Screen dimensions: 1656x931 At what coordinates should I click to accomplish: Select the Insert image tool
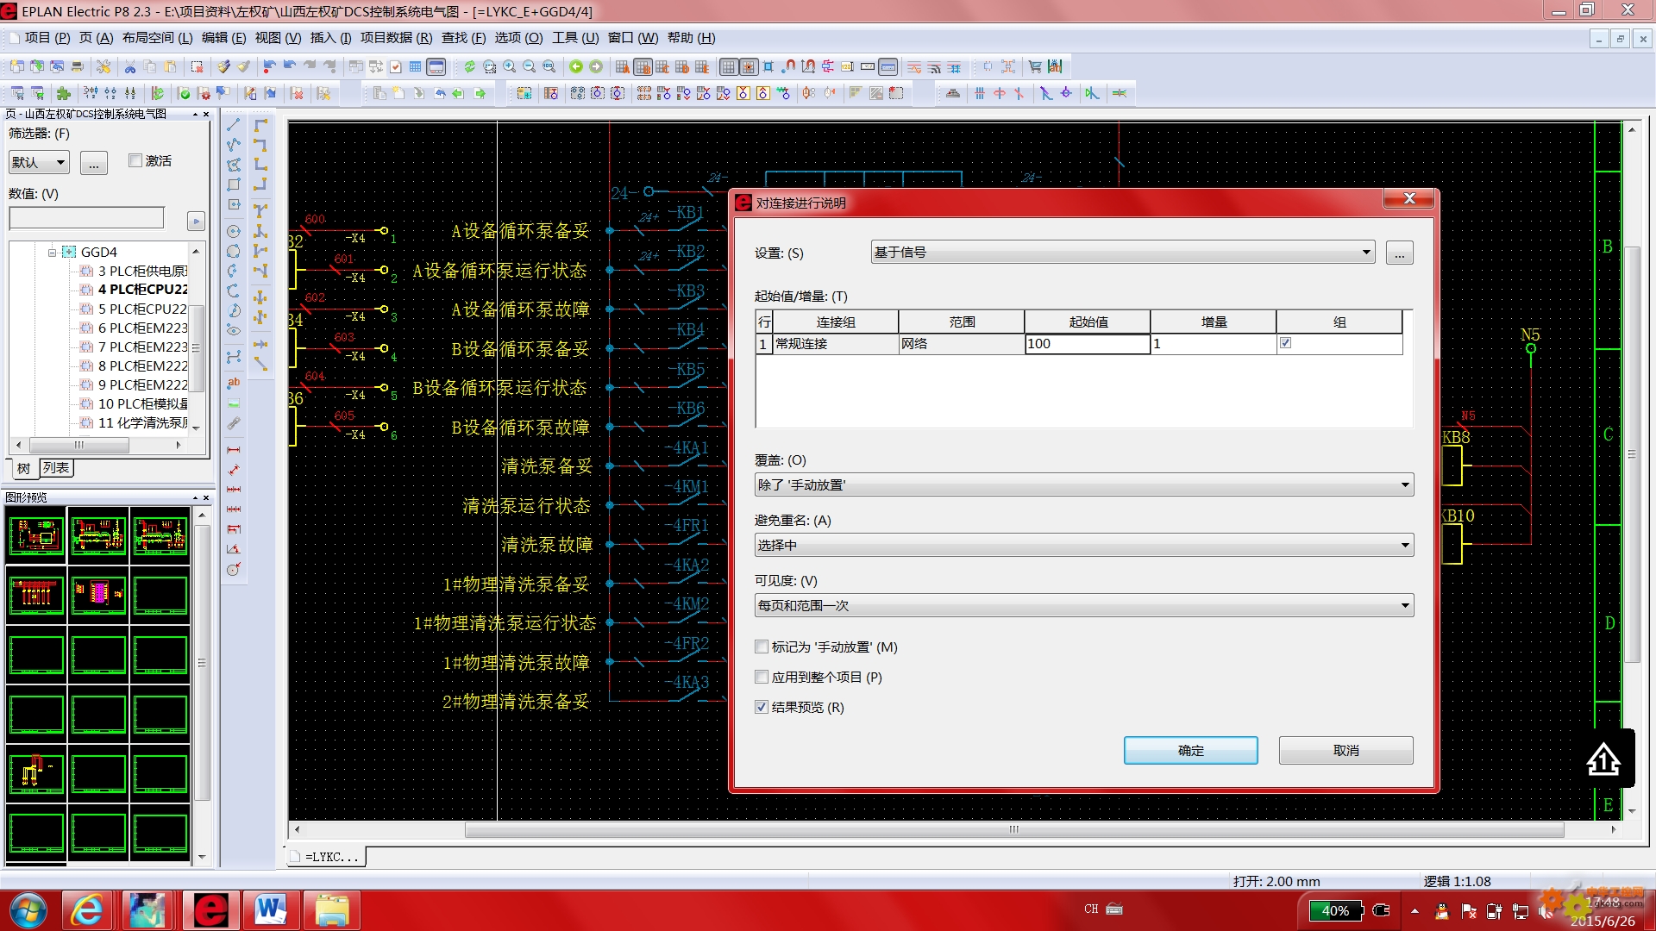[234, 403]
